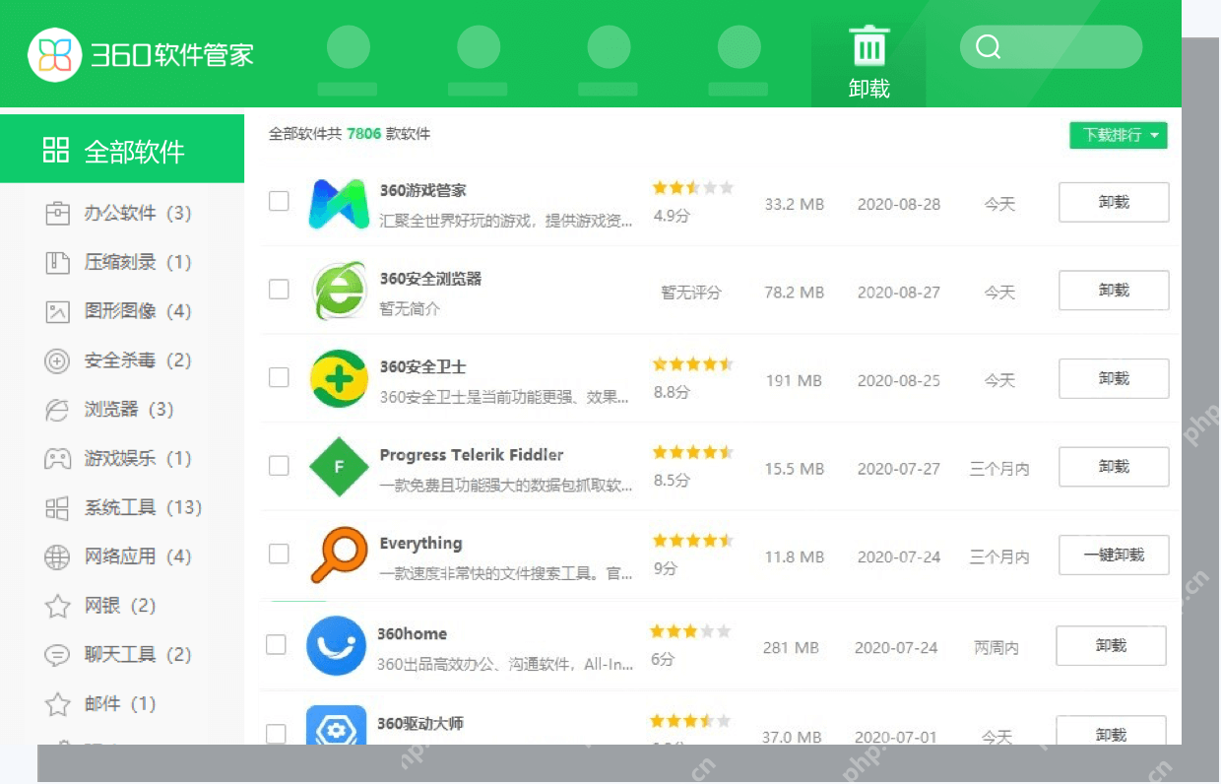The image size is (1221, 784).
Task: Click the 33.2 MB size value
Action: coord(795,204)
